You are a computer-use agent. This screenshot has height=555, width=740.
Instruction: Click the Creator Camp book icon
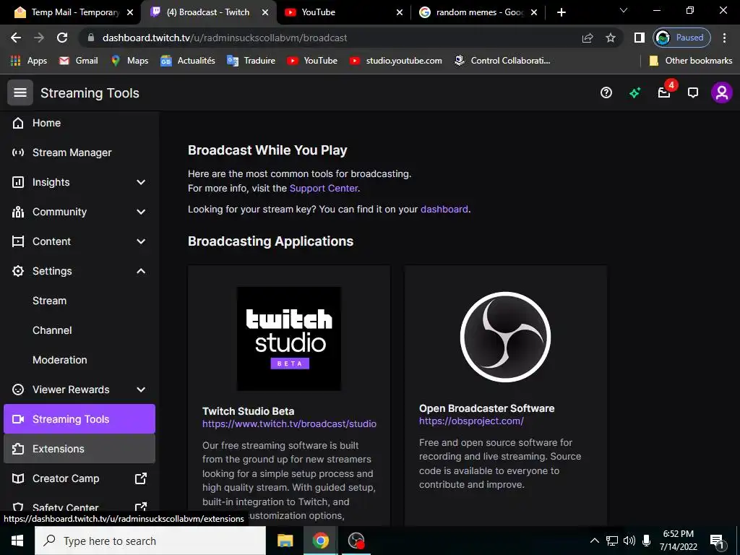18,478
